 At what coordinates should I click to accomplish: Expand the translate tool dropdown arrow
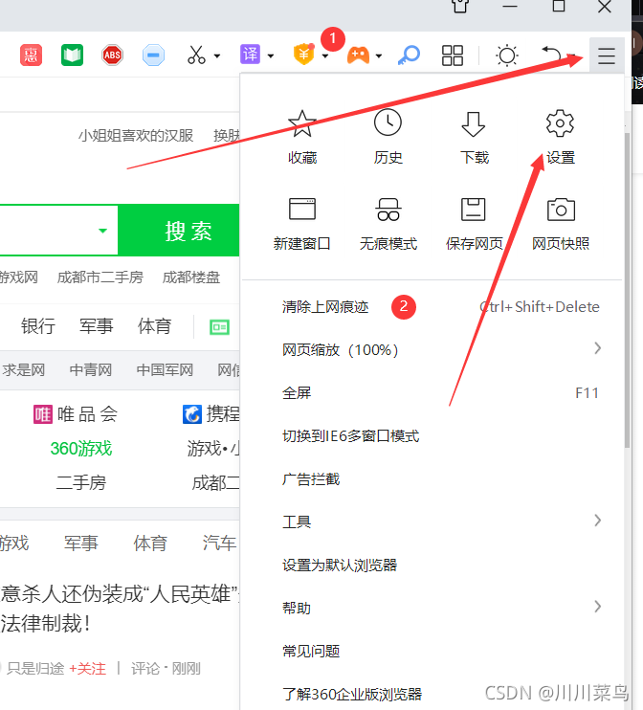click(x=271, y=56)
